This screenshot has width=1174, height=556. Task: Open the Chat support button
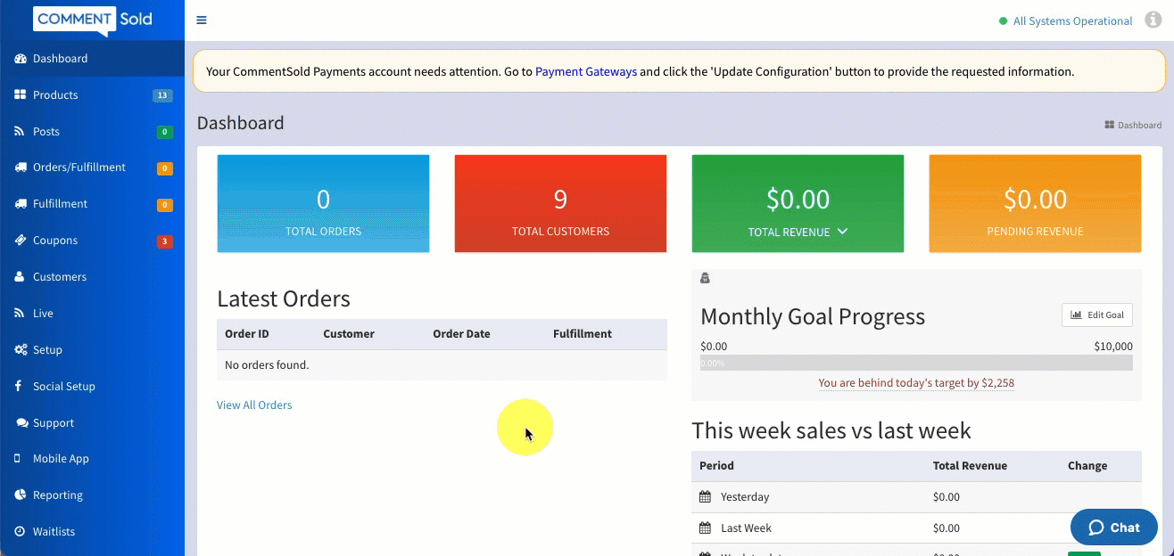(1113, 527)
